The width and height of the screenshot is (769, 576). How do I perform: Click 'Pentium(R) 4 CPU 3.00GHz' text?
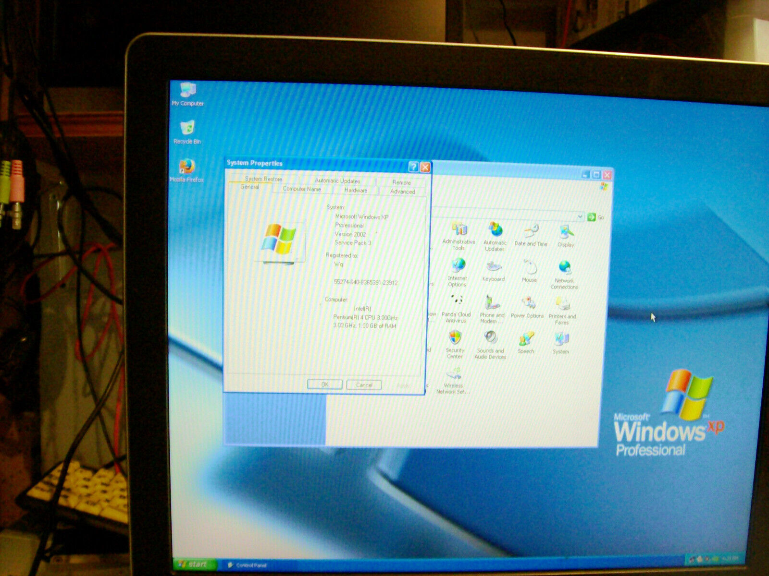tap(365, 317)
